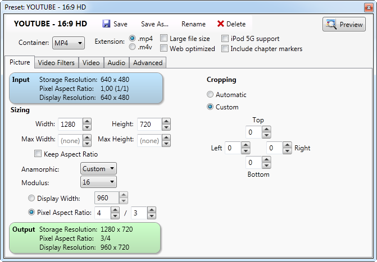377x262 pixels.
Task: Decrease Right cropping value
Action: [287, 151]
